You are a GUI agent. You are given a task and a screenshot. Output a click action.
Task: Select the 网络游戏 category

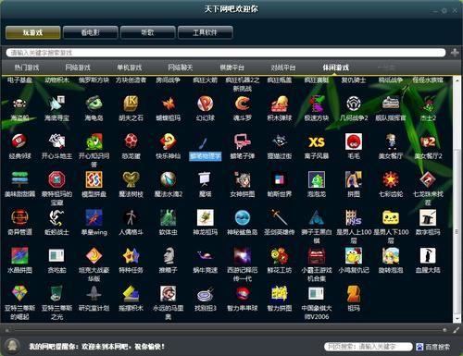pyautogui.click(x=78, y=68)
